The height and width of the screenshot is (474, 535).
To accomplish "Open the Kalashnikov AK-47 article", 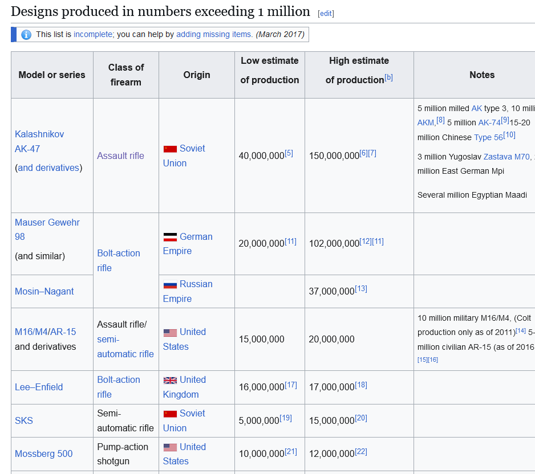I will point(39,141).
